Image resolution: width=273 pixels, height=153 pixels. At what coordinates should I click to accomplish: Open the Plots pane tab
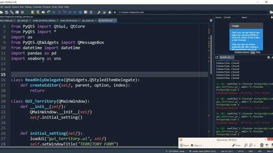click(258, 52)
